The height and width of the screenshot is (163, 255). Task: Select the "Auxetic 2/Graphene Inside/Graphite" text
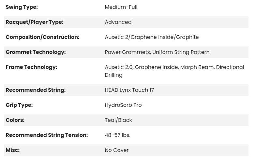click(152, 37)
